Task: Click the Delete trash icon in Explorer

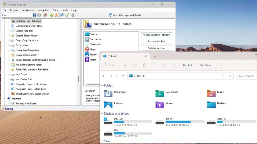Action: 174,65
